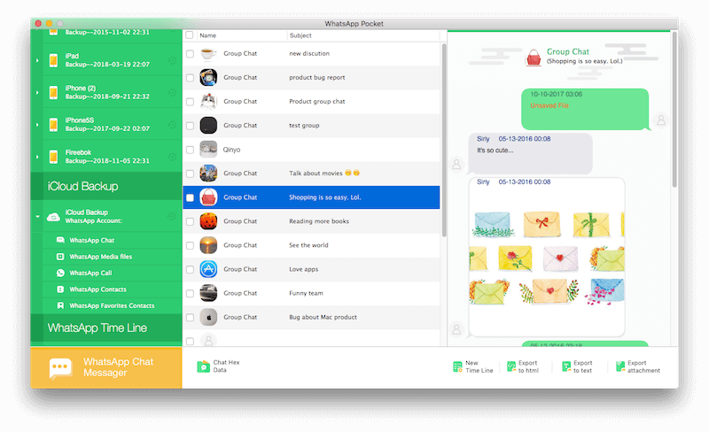709x432 pixels.
Task: Check the box for Qinyo chat
Action: click(190, 150)
